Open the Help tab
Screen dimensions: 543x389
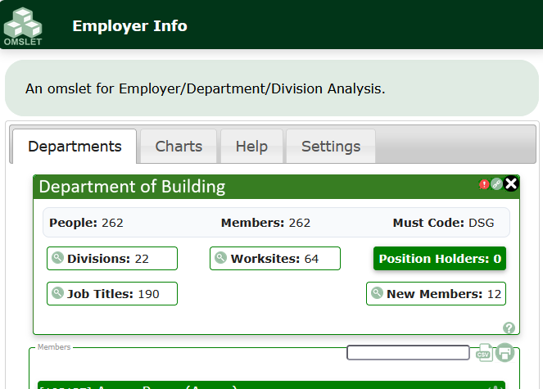(251, 147)
